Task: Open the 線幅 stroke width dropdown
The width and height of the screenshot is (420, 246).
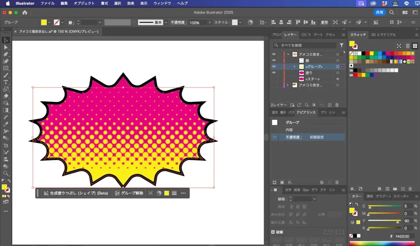Action: tap(314, 199)
